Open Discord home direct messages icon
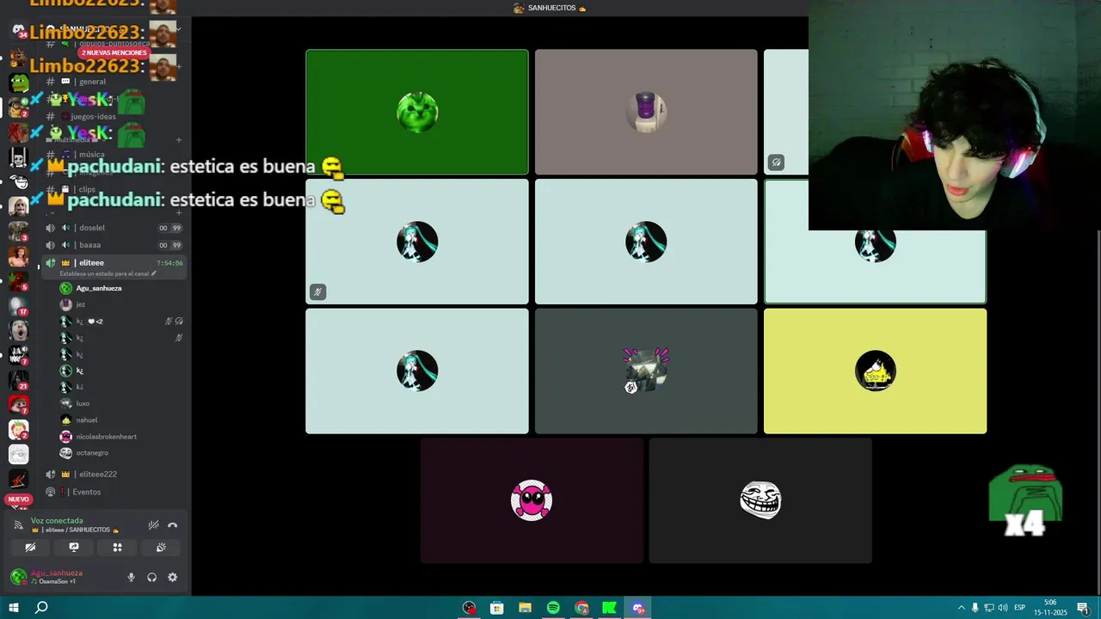The image size is (1101, 619). point(18,32)
